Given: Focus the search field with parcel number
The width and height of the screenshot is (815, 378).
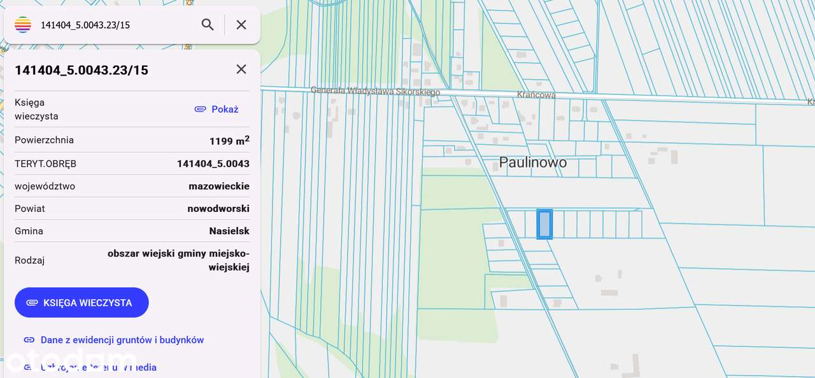Looking at the screenshot, I should point(115,25).
